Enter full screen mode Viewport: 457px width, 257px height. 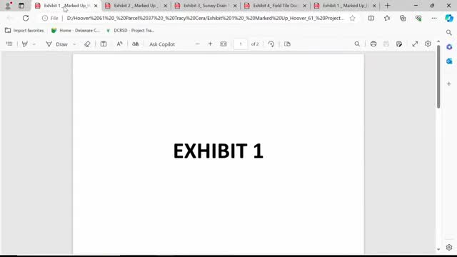pyautogui.click(x=415, y=44)
